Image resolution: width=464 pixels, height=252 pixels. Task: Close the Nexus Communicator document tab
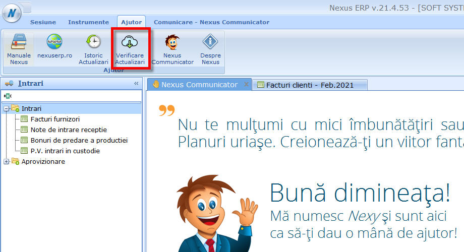pyautogui.click(x=246, y=84)
